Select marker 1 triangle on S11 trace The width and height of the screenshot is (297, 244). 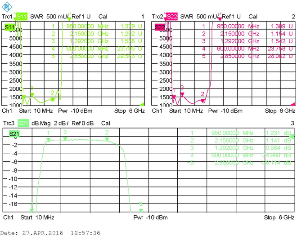[24, 97]
